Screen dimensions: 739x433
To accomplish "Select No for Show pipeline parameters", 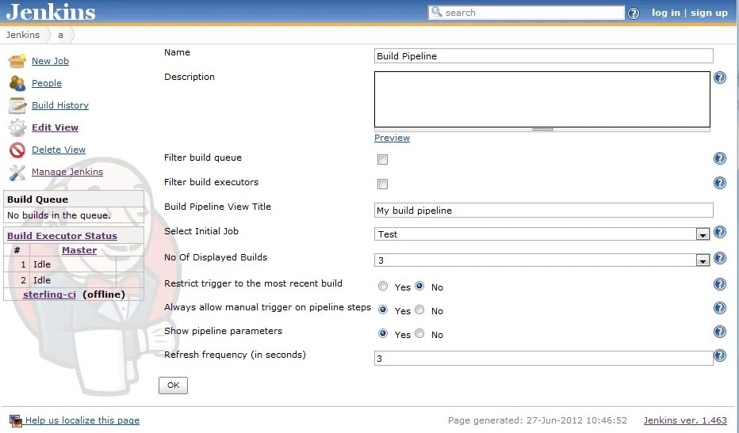I will 419,333.
